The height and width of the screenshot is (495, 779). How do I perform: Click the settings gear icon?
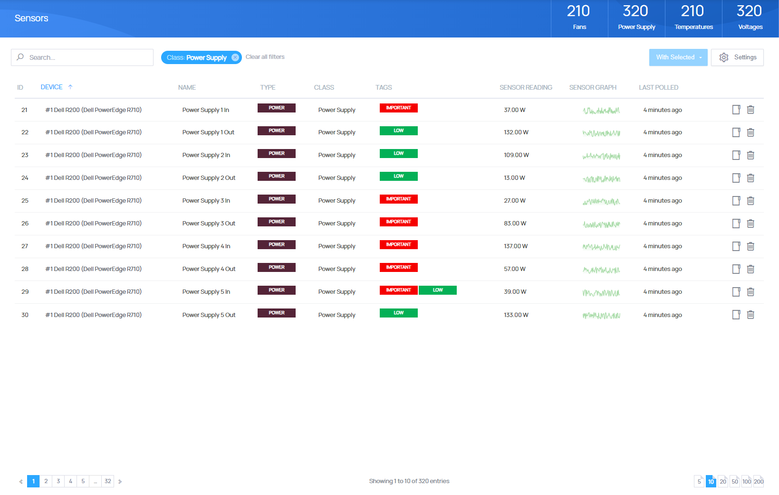724,57
